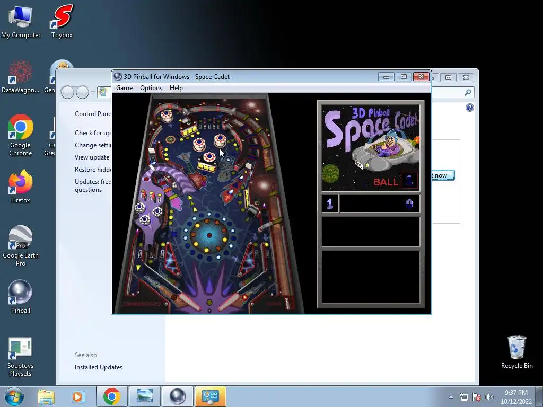The image size is (543, 407).
Task: Select the Recycle Bin icon
Action: (516, 352)
